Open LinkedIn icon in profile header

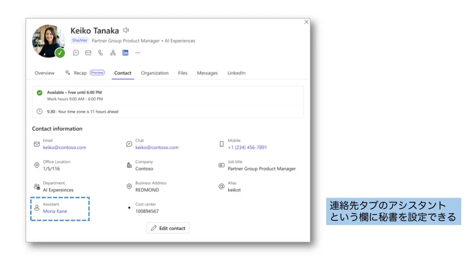(125, 53)
